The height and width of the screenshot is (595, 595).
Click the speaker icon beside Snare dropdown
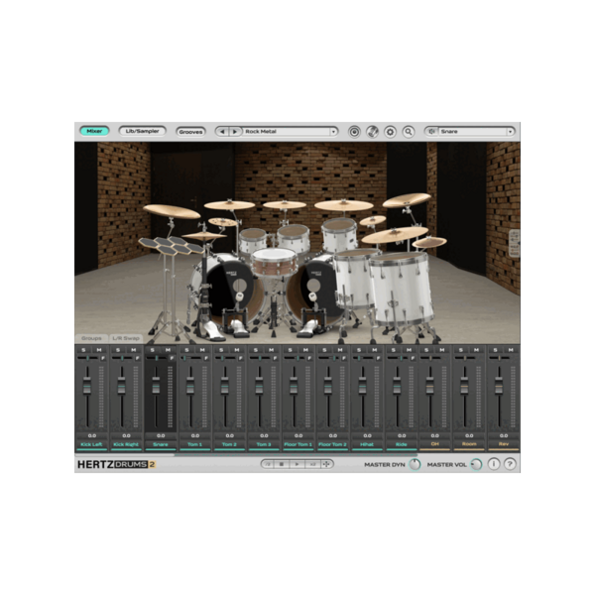pos(431,132)
